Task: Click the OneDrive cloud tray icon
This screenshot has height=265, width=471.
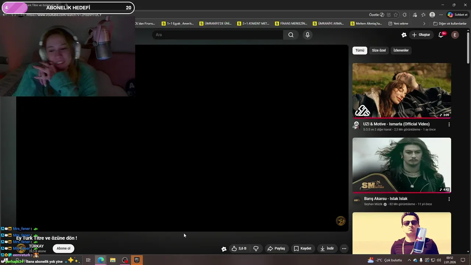Action: tap(415, 260)
